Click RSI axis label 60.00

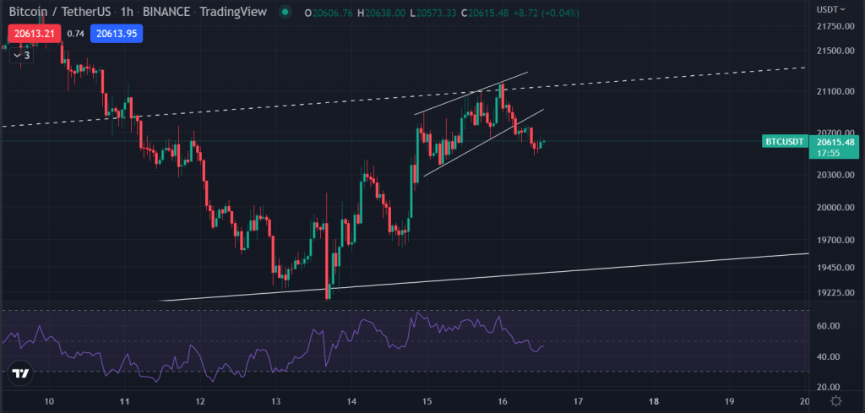830,326
